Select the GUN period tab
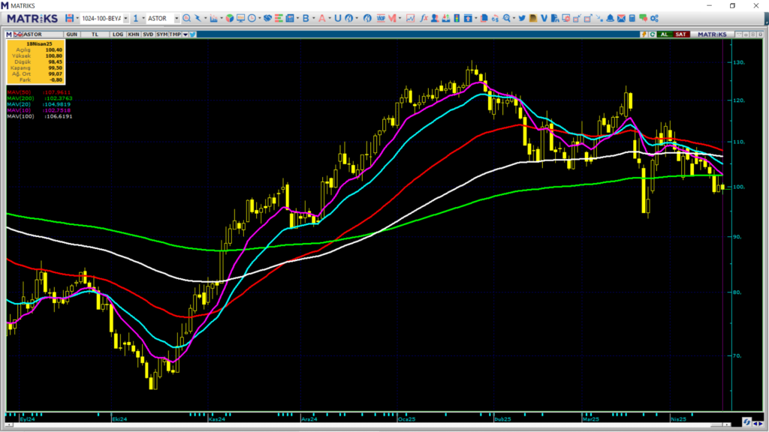The height and width of the screenshot is (432, 769). [72, 34]
